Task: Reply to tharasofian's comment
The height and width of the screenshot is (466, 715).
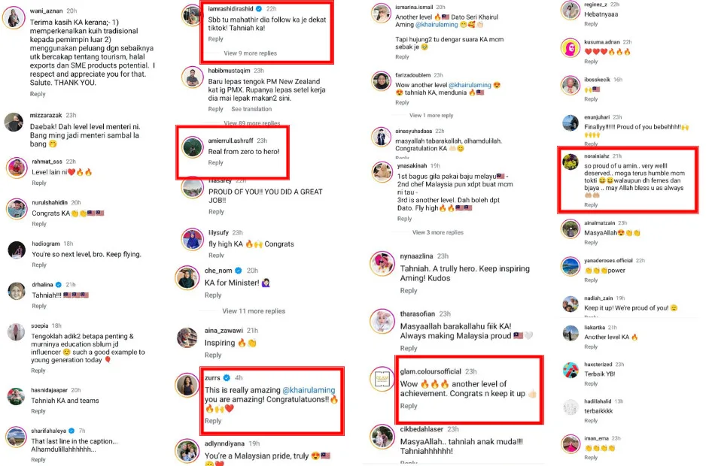Action: point(409,349)
